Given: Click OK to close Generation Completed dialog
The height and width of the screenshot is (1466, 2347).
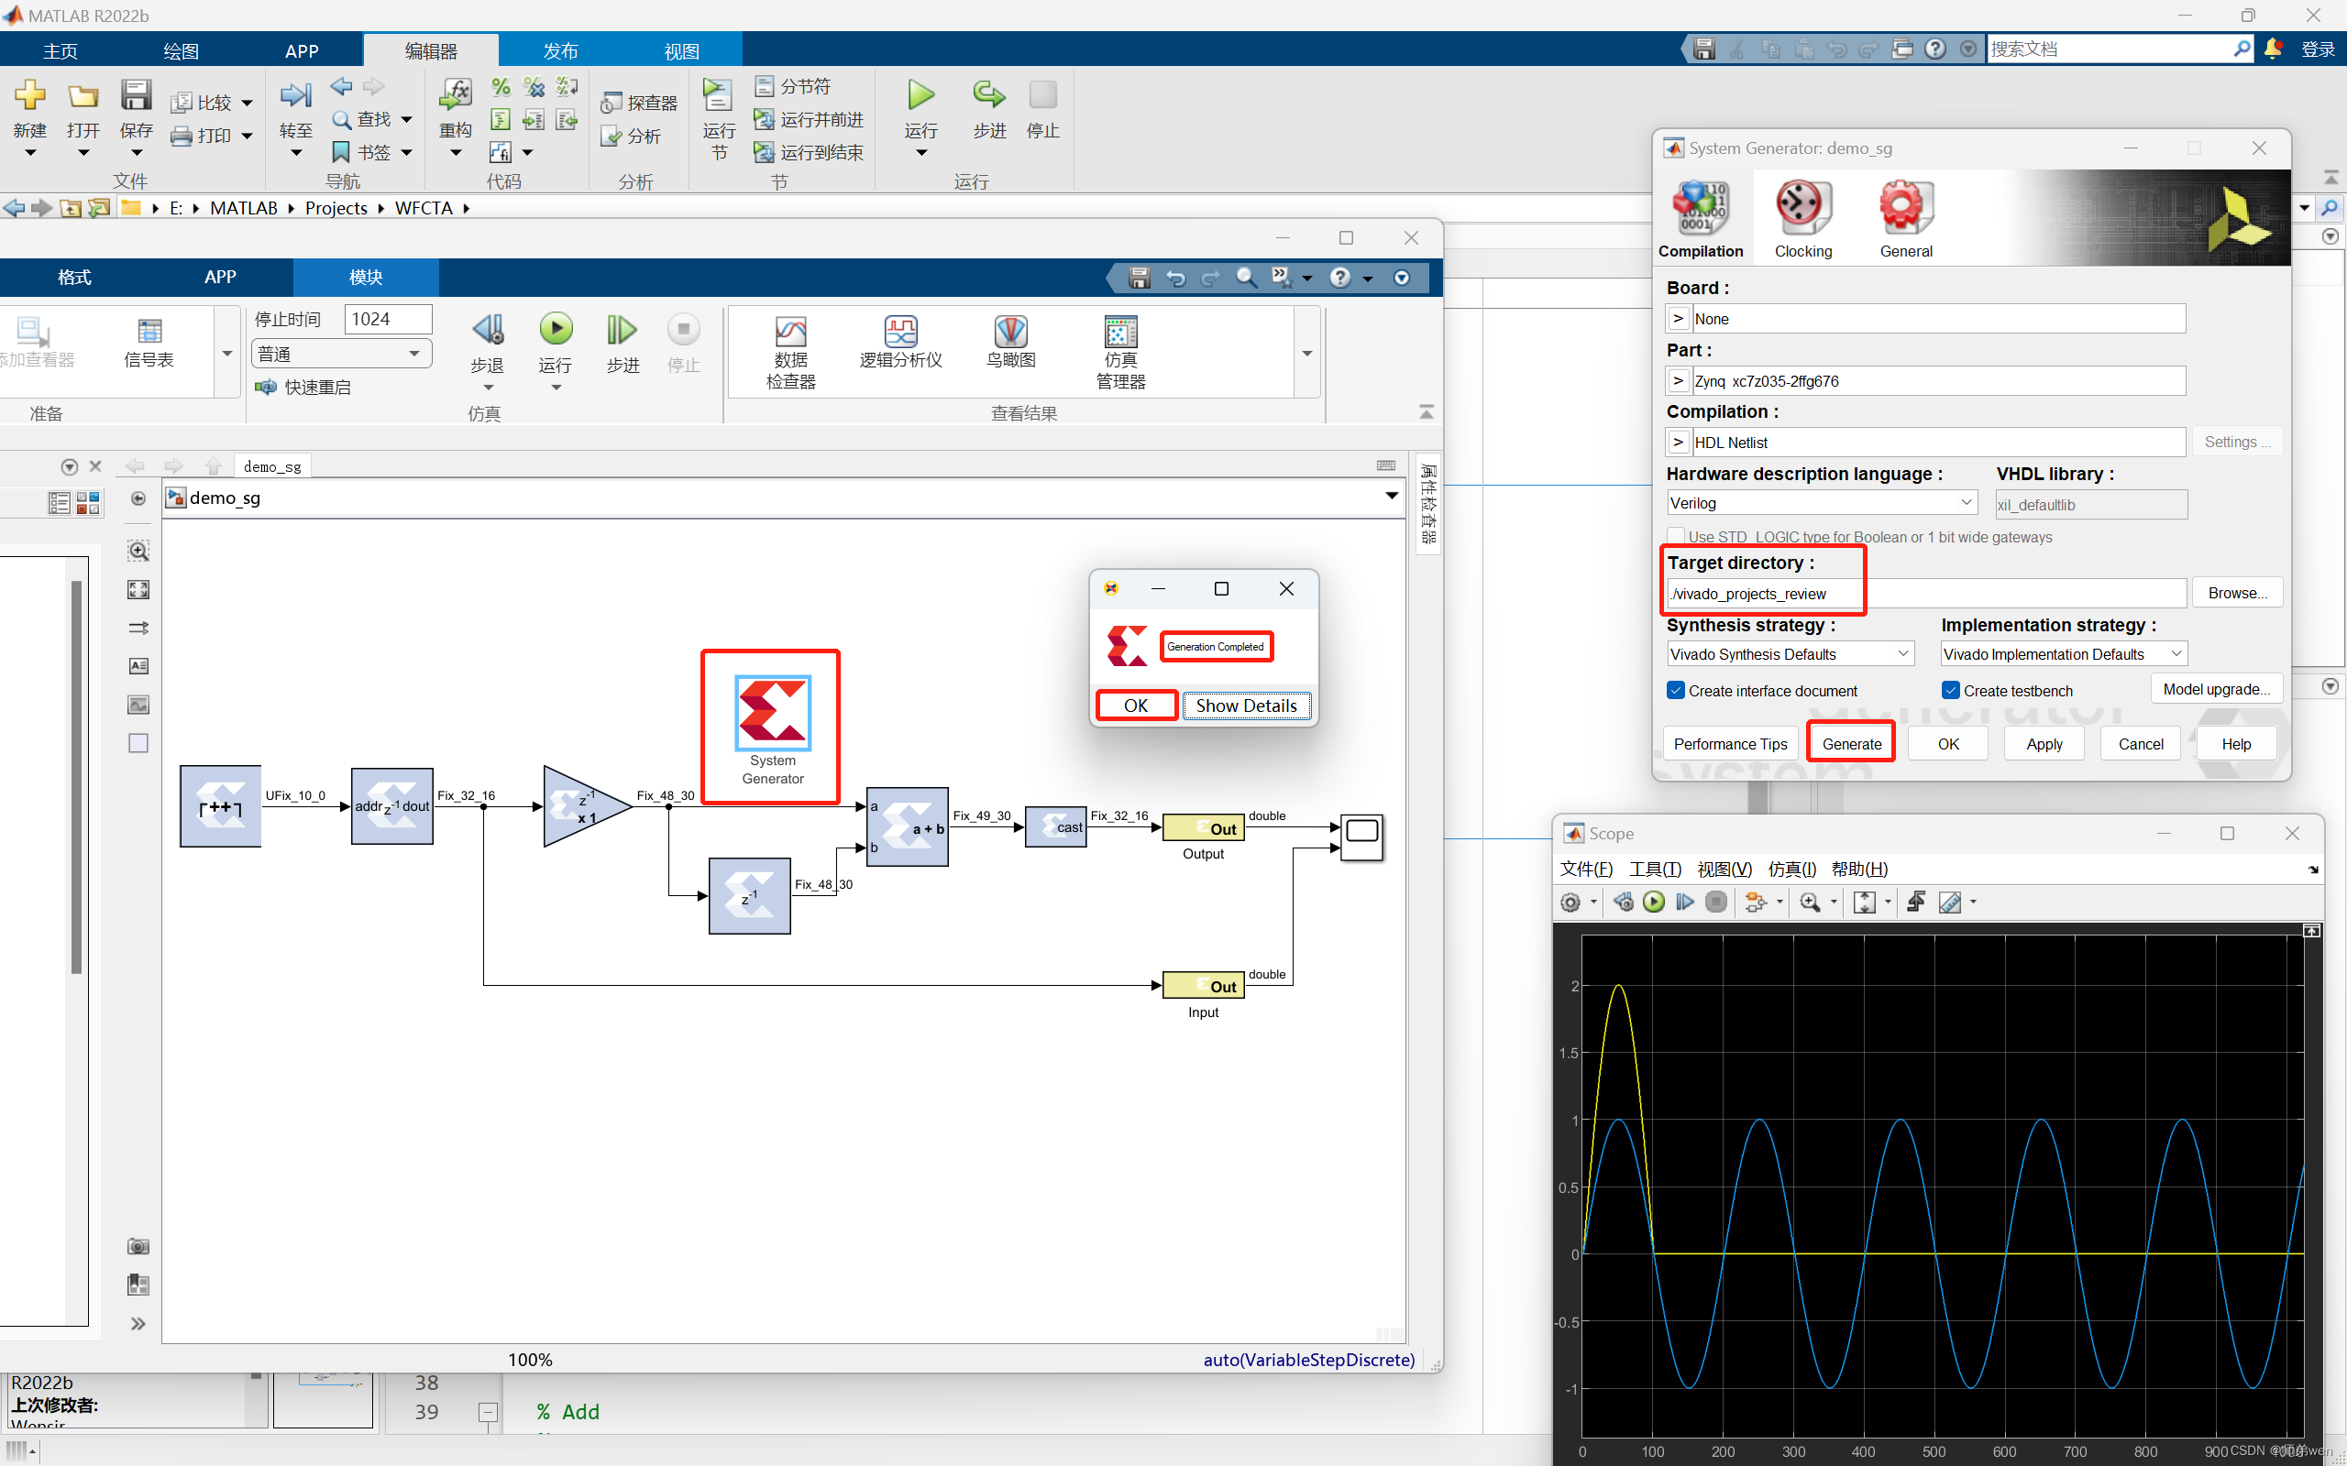Looking at the screenshot, I should point(1136,705).
